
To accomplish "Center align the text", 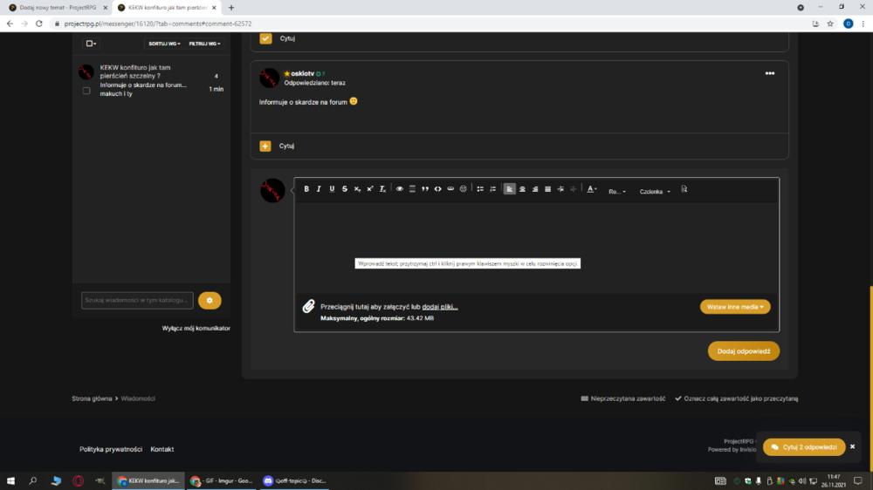I will 522,189.
